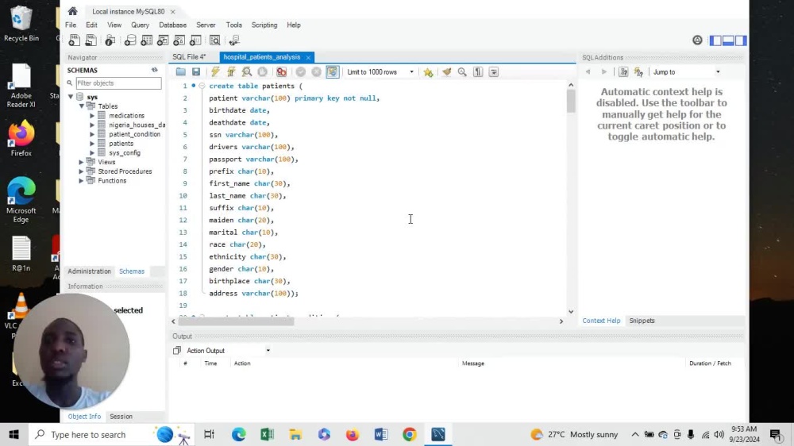Select sys_config table in tree
794x446 pixels.
[125, 153]
